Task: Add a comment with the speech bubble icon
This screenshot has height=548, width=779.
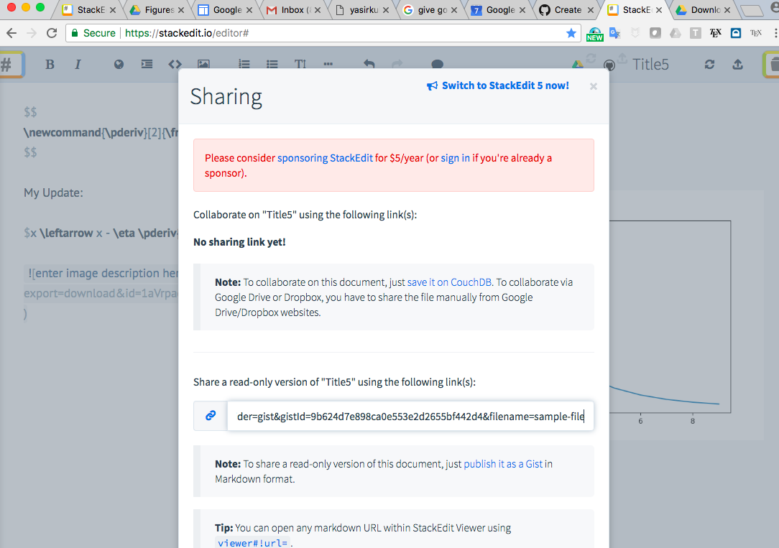Action: pyautogui.click(x=437, y=64)
